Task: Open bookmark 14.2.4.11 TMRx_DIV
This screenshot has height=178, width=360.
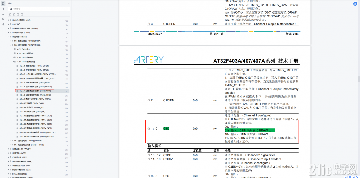Action: (x=31, y=107)
